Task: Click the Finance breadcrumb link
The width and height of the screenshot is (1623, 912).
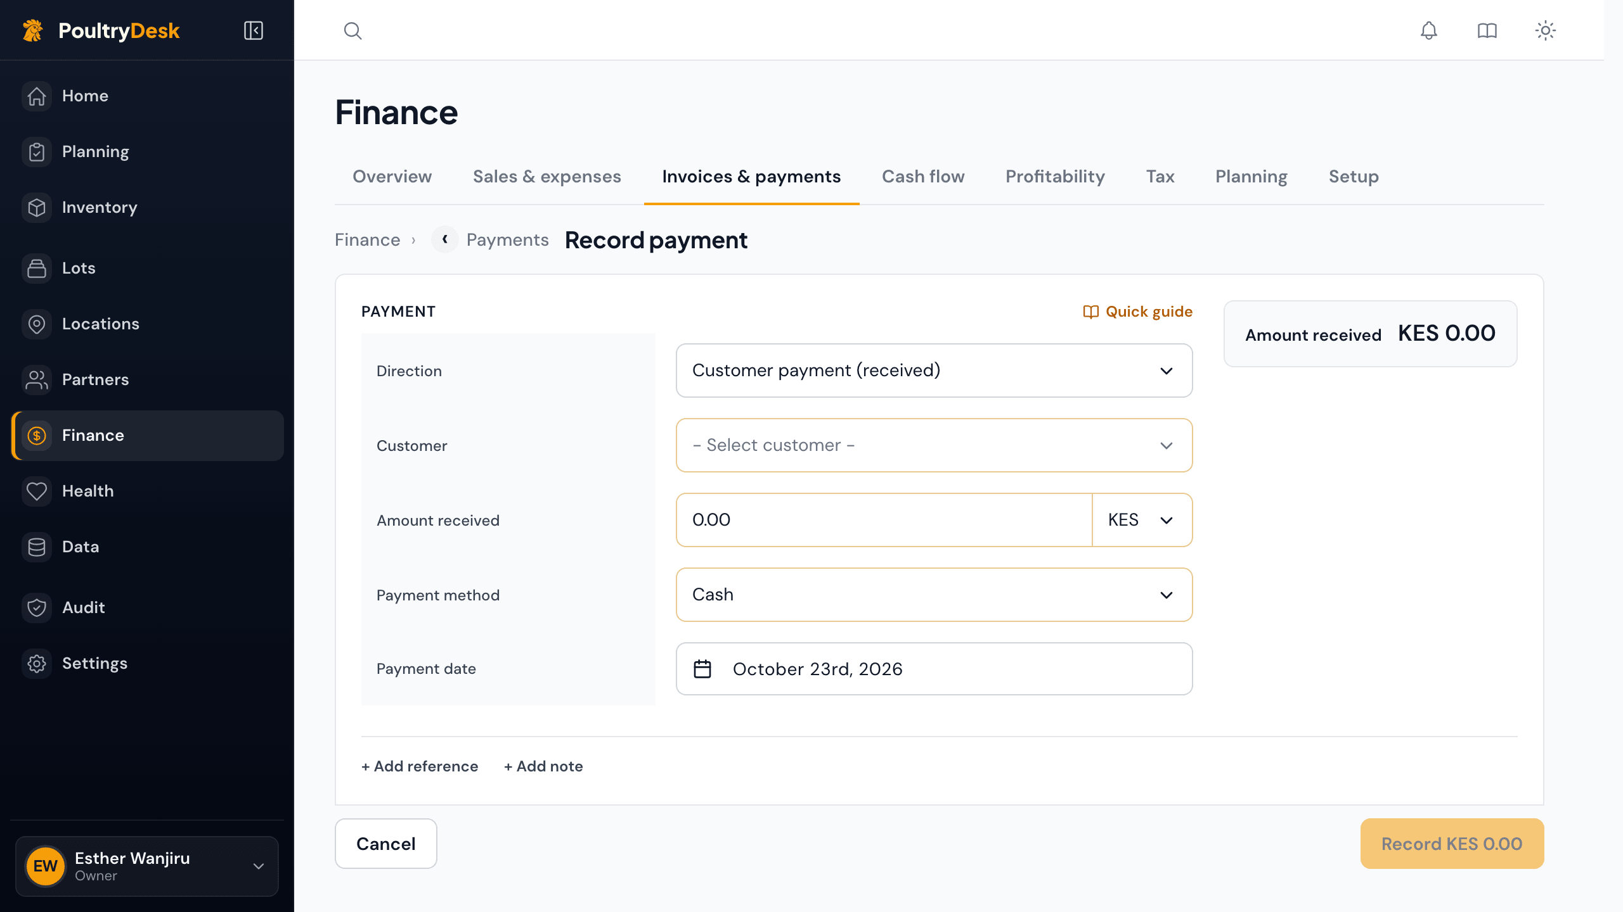Action: pyautogui.click(x=367, y=239)
